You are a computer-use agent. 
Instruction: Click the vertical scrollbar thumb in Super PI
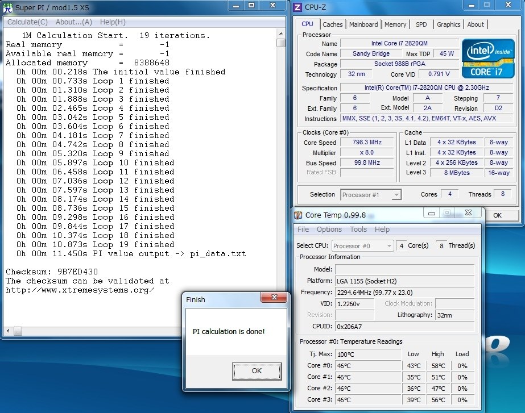(281, 43)
